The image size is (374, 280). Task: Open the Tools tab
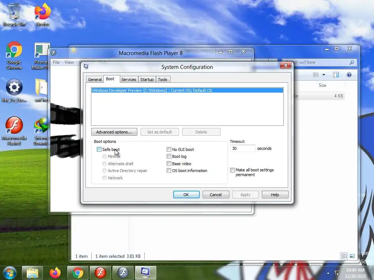coord(163,79)
